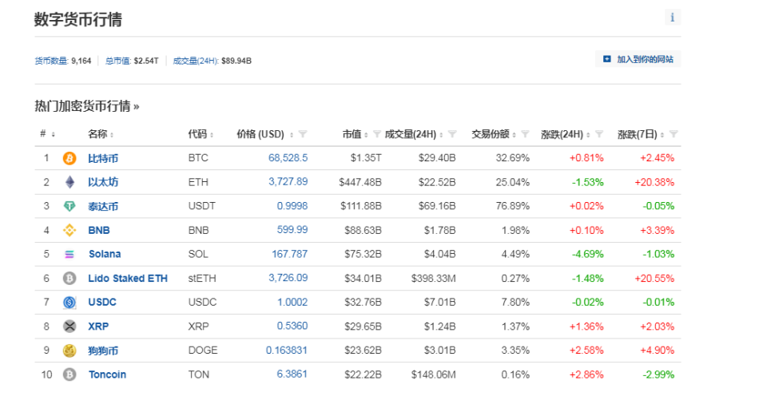Sort by the # rank column header
This screenshot has width=767, height=404.
[47, 134]
